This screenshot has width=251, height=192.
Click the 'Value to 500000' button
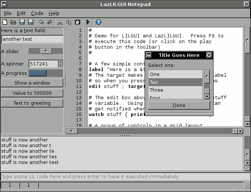coord(32,93)
